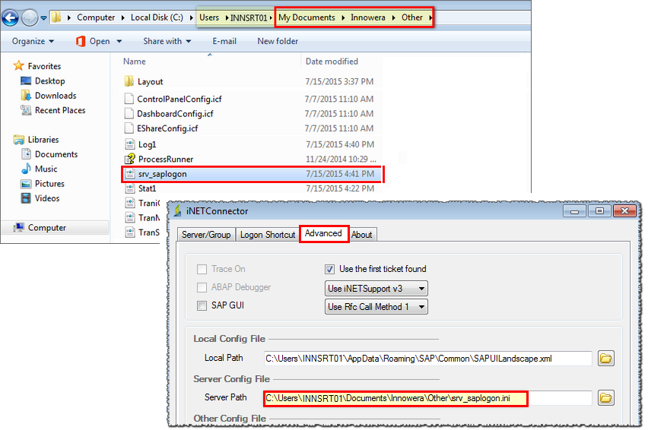Click the Documents library icon
The height and width of the screenshot is (430, 648).
[26, 154]
